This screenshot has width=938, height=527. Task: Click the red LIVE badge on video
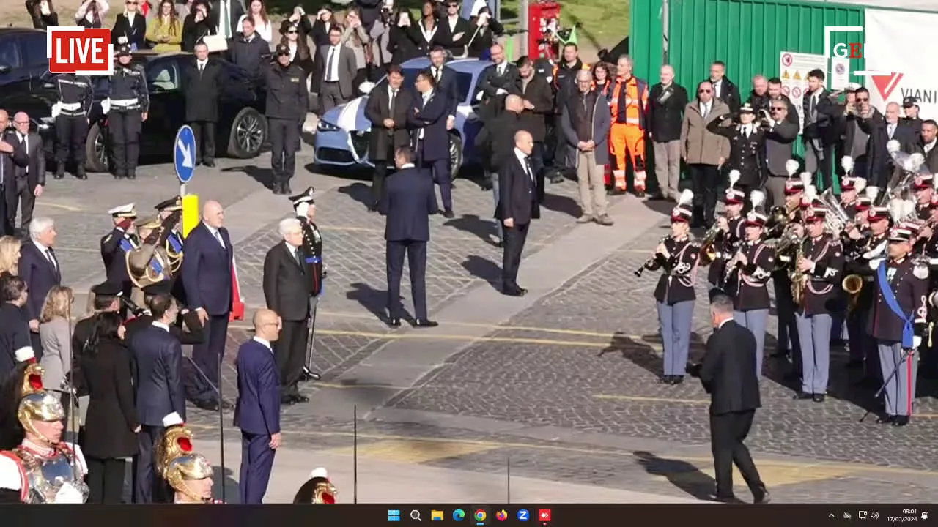pos(79,51)
